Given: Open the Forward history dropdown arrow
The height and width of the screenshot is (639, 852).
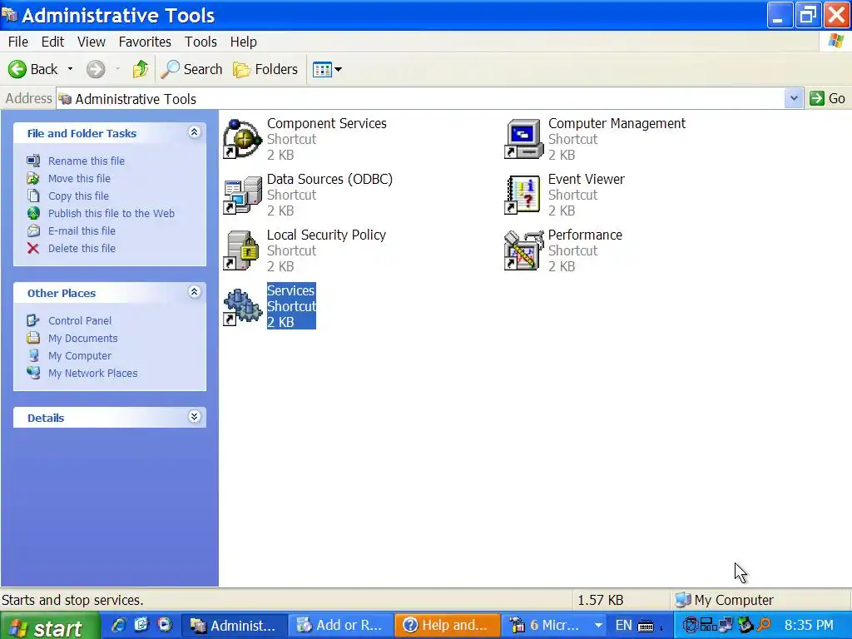Looking at the screenshot, I should (117, 69).
